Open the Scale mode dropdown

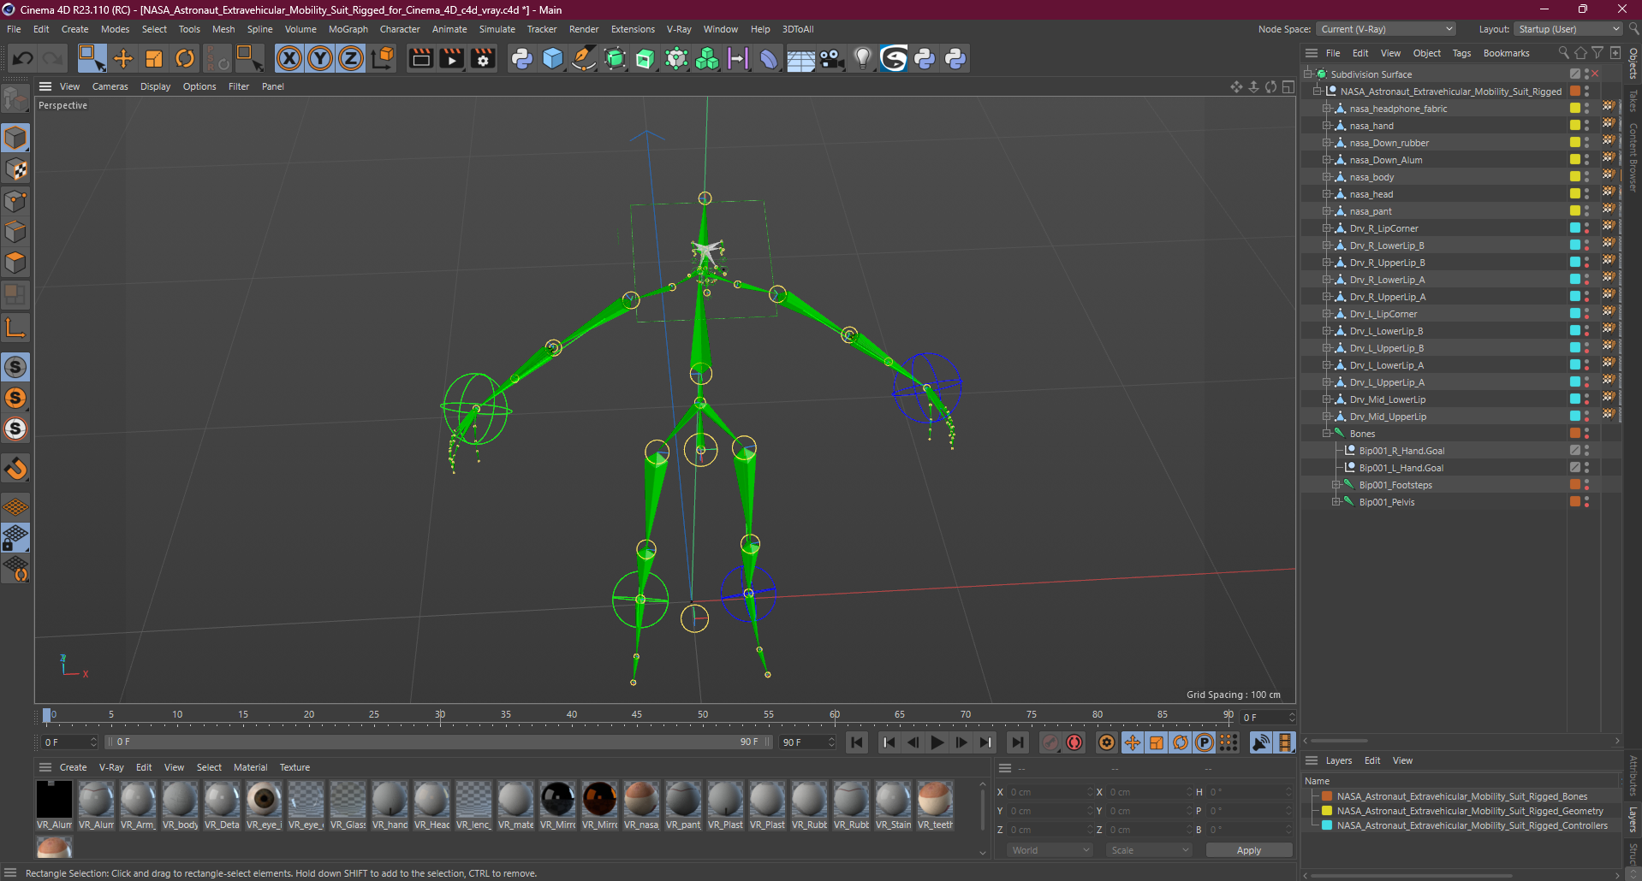1149,850
